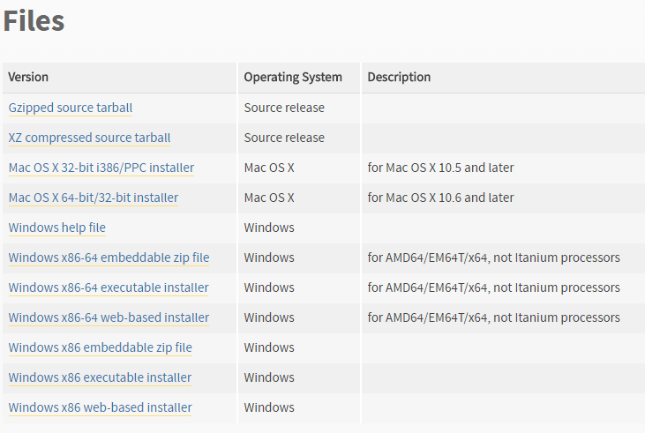Open Windows x86-64 executable installer link

pyautogui.click(x=109, y=287)
